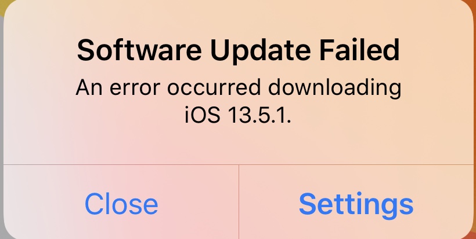This screenshot has height=239, width=476.
Task: Click horizontal separator above the buttons
Action: pos(239,165)
